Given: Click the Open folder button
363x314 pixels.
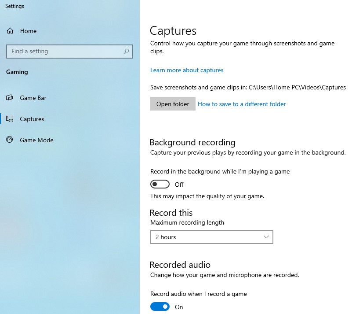Looking at the screenshot, I should (173, 104).
